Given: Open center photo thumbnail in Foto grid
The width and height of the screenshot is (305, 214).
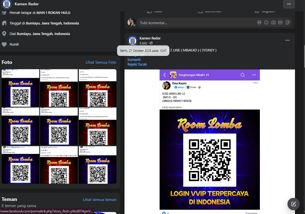Looking at the screenshot, I should click(x=59, y=126).
